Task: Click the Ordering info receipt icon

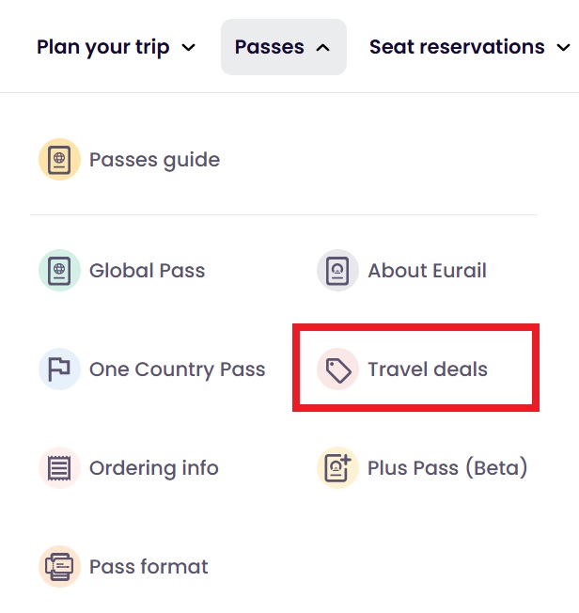Action: 59,468
